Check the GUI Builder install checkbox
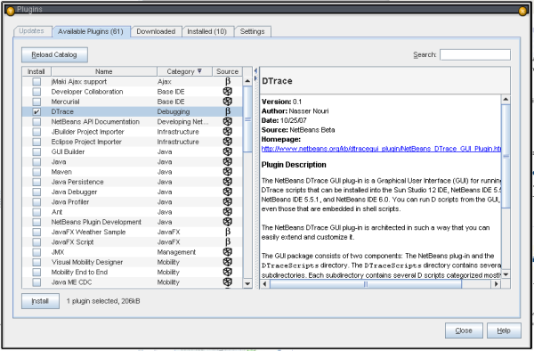The height and width of the screenshot is (351, 534). point(36,151)
